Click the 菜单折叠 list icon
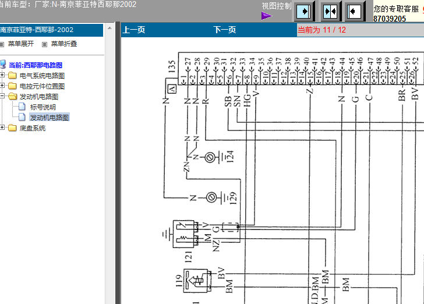Screen dimensions: 424x304 (x=45, y=44)
